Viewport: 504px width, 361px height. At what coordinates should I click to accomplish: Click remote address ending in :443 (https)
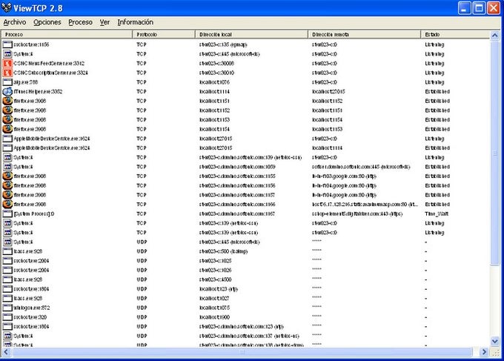(357, 213)
